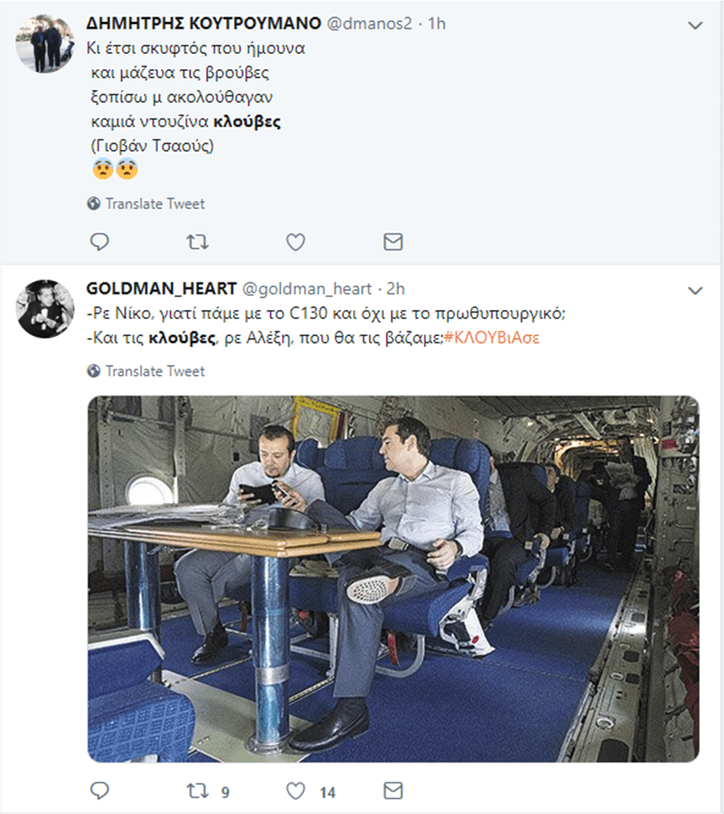Click the @dmanos2 handle
The image size is (724, 814).
click(x=369, y=24)
